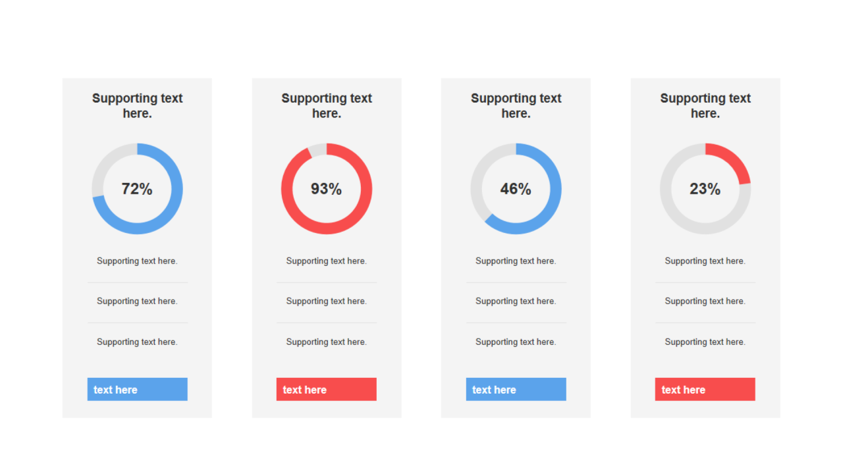
Task: Select the bold heading above the 93% chart
Action: [x=327, y=105]
